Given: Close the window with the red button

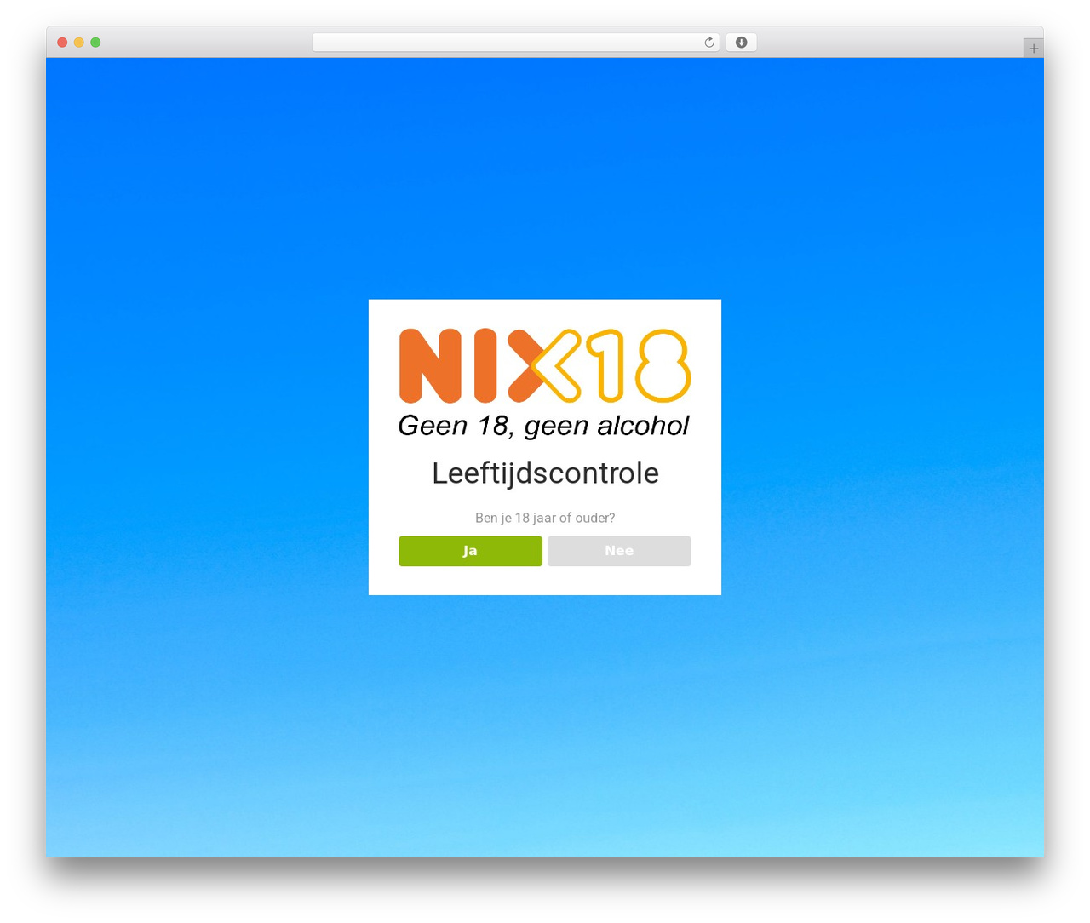Looking at the screenshot, I should 62,43.
